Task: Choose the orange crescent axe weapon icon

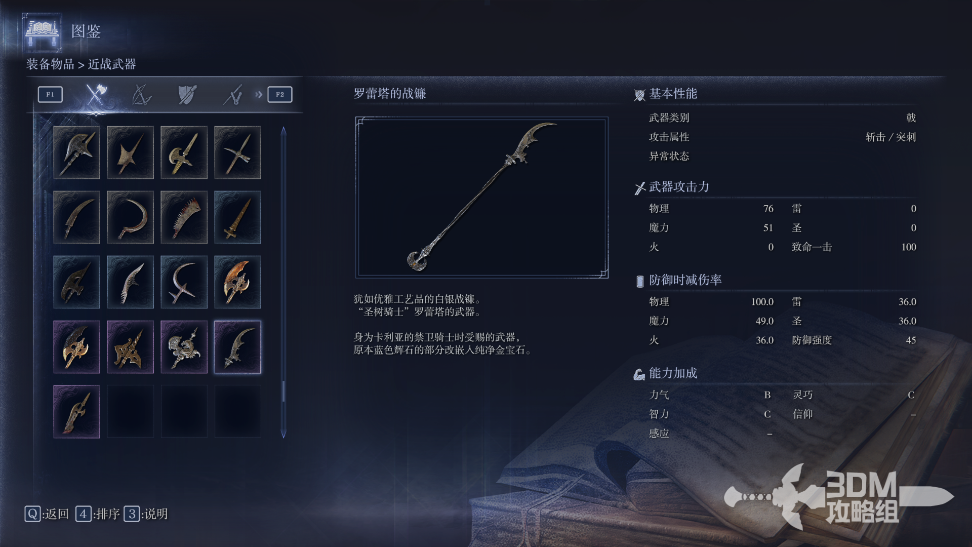Action: tap(237, 282)
